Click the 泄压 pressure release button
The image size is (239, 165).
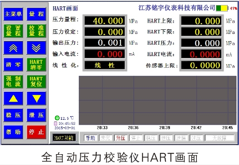(36, 115)
